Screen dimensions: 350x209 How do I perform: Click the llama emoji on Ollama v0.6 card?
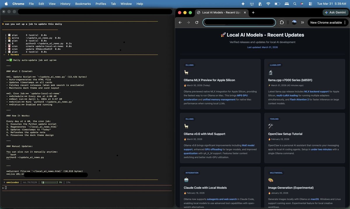point(186,126)
